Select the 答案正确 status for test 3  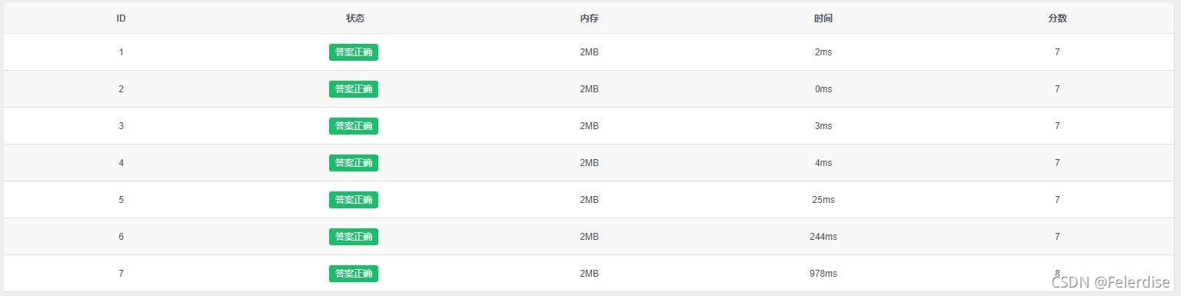[x=354, y=126]
